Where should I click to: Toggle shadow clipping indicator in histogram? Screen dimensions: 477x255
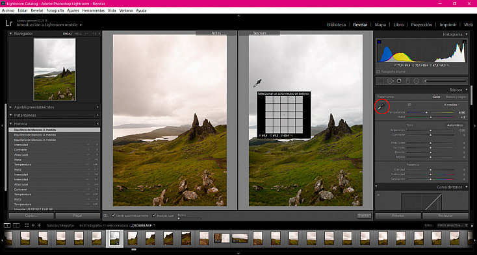tap(379, 42)
